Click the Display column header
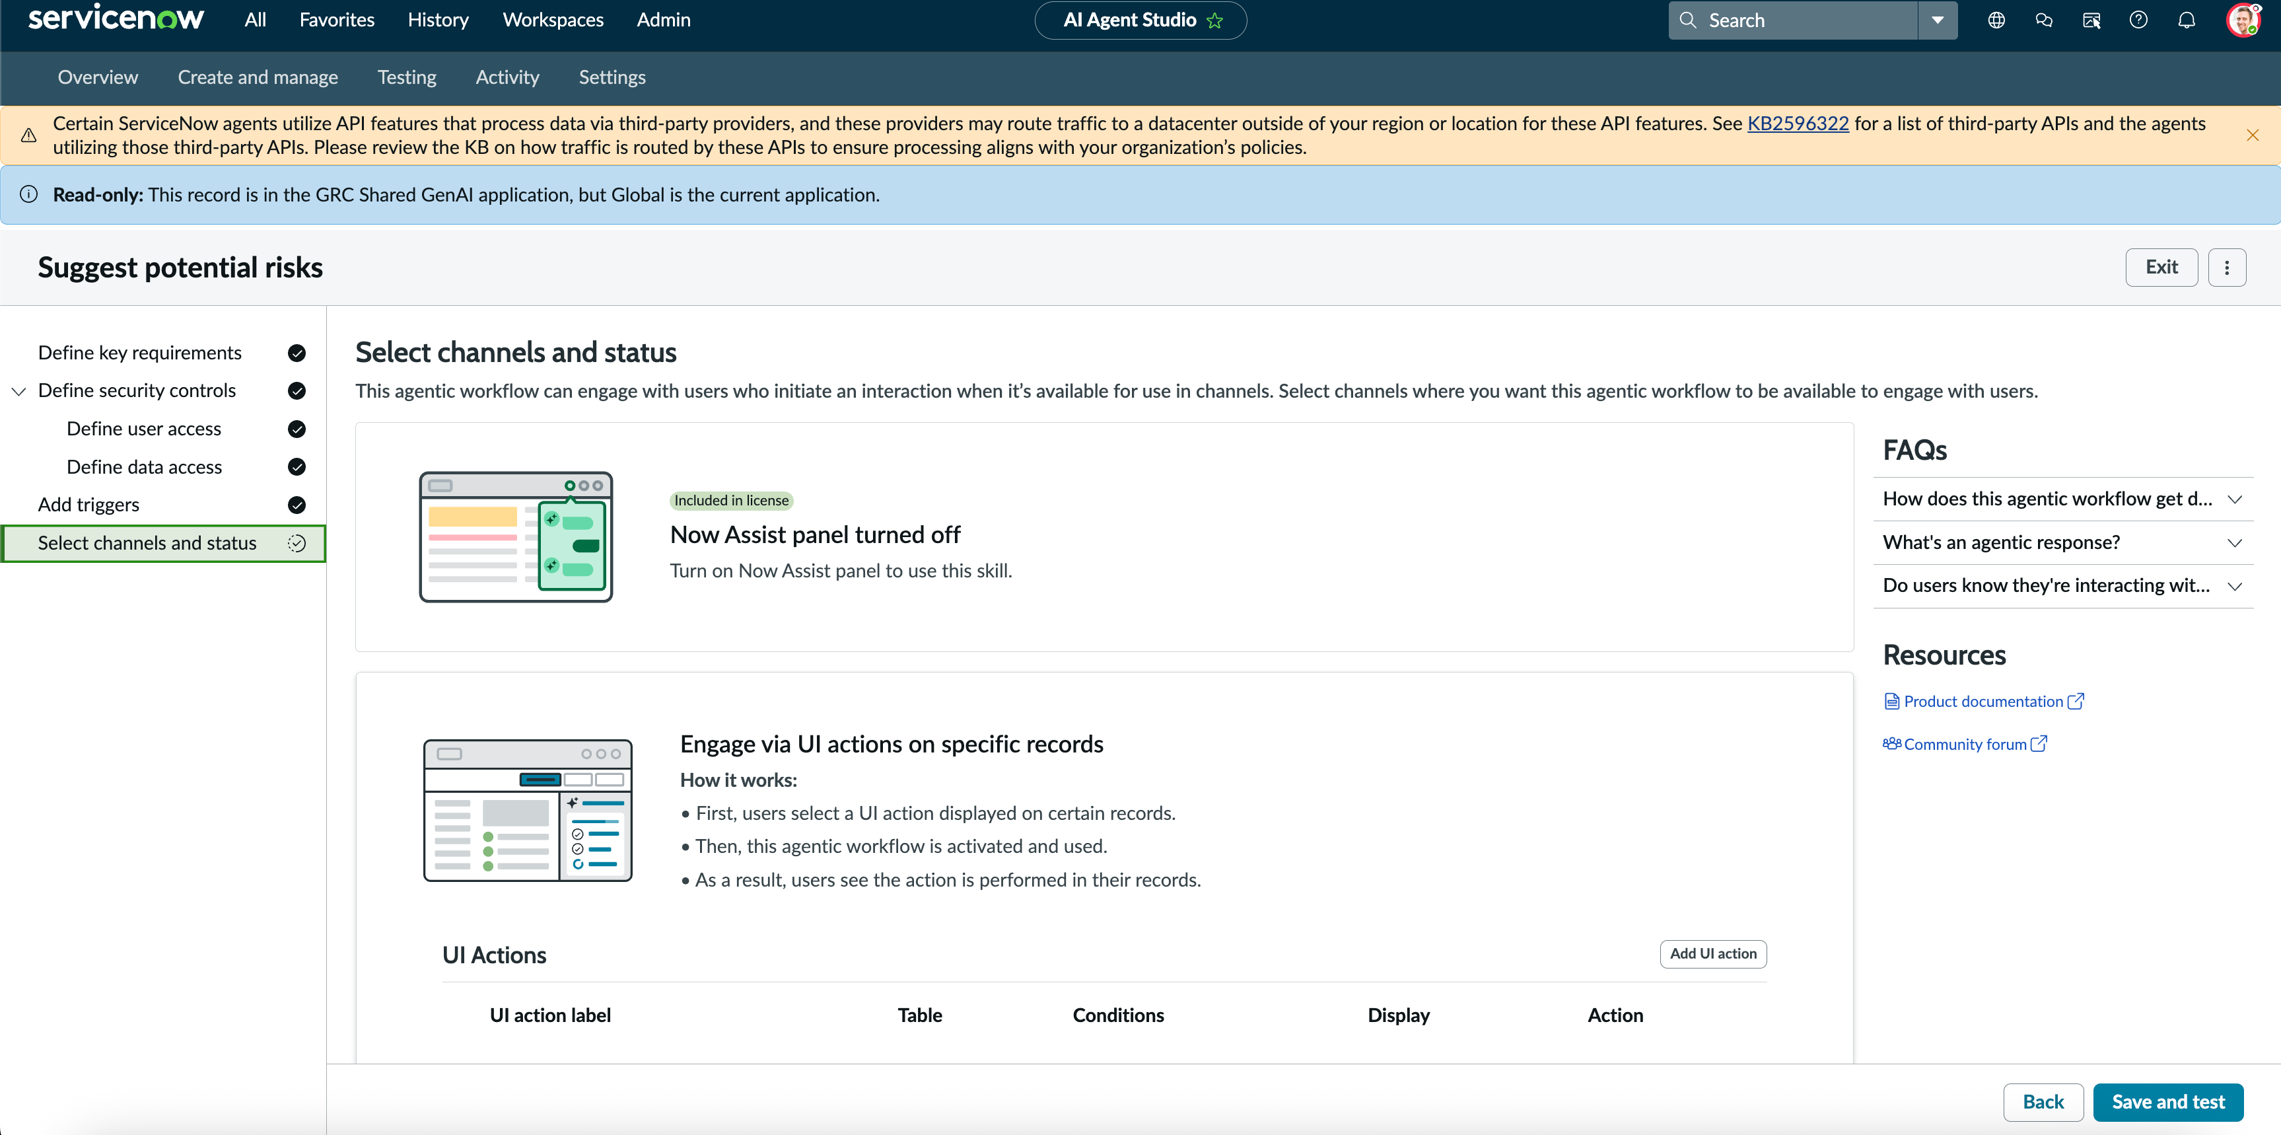 coord(1398,1015)
